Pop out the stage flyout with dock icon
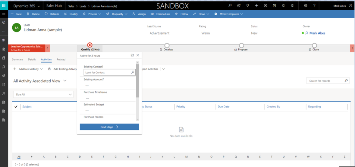Screen dimensions: 355x167 (132, 55)
